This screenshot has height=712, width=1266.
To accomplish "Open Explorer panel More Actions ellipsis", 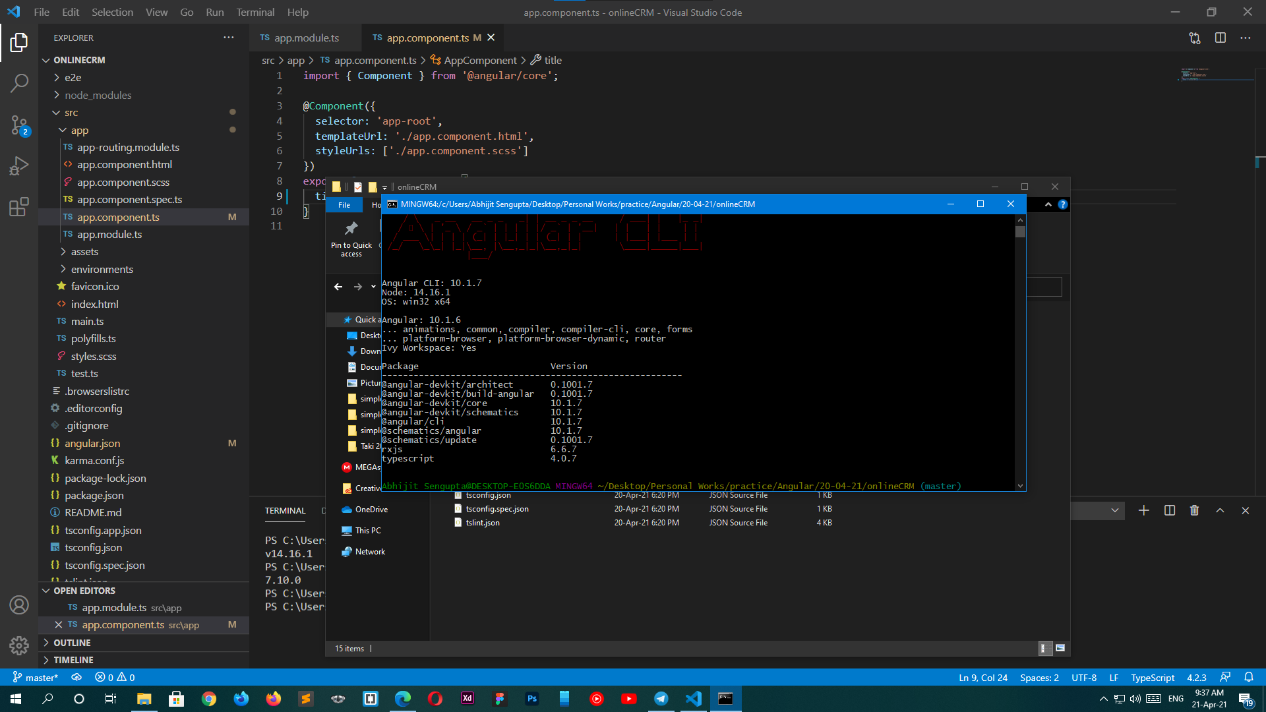I will click(x=229, y=38).
